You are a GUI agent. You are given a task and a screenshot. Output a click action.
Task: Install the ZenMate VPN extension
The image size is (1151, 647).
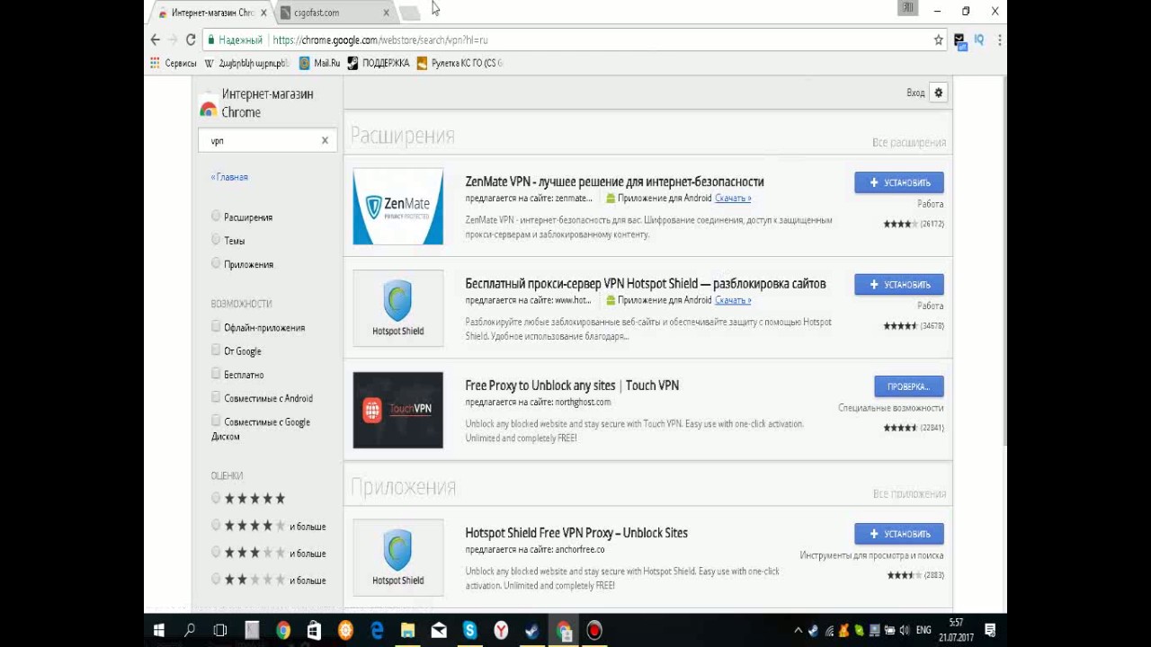point(899,182)
